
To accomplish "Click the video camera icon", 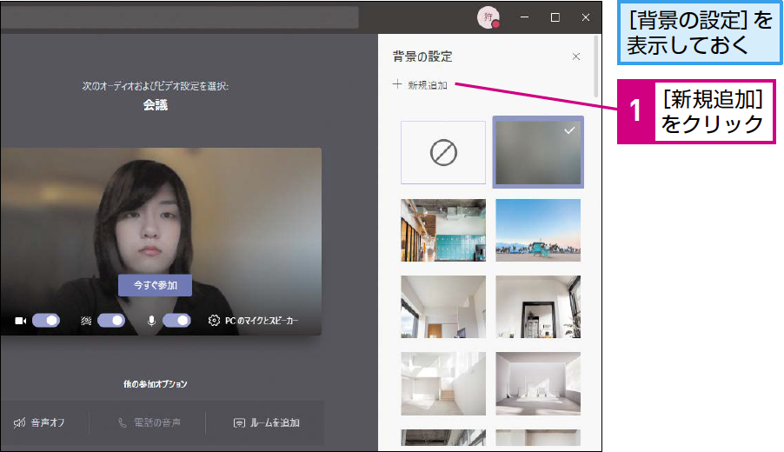I will (x=21, y=321).
